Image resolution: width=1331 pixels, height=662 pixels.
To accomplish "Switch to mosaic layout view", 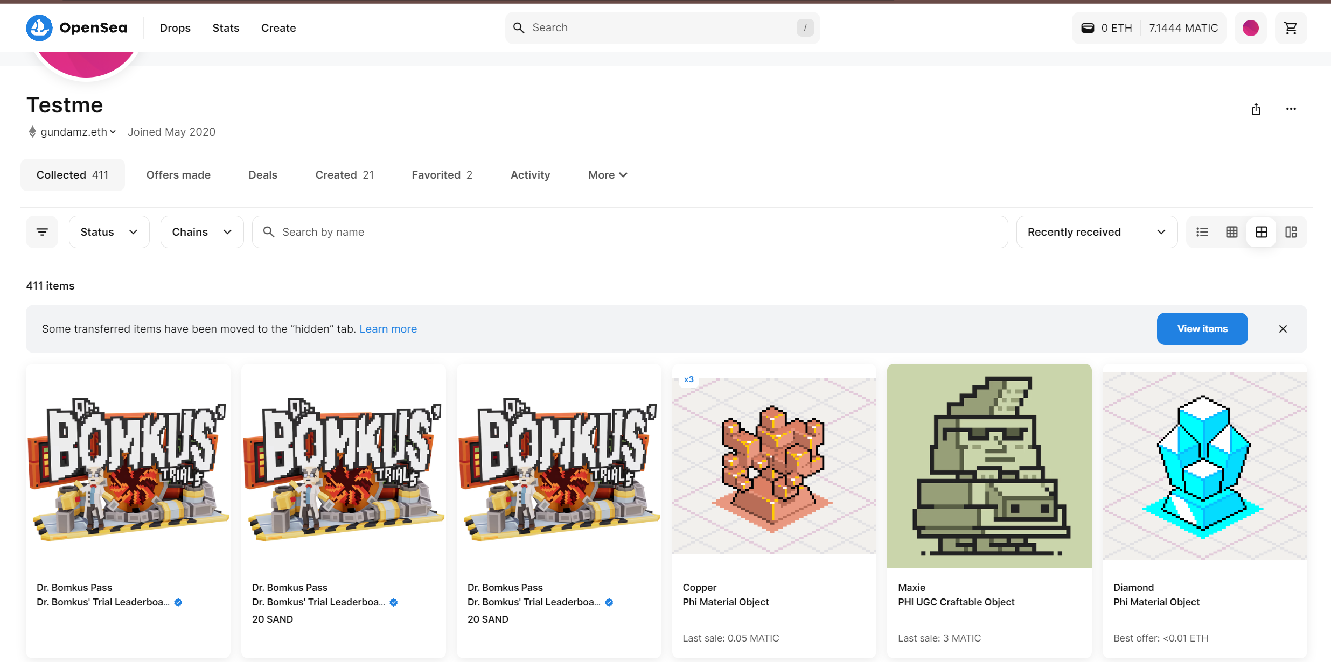I will coord(1291,232).
